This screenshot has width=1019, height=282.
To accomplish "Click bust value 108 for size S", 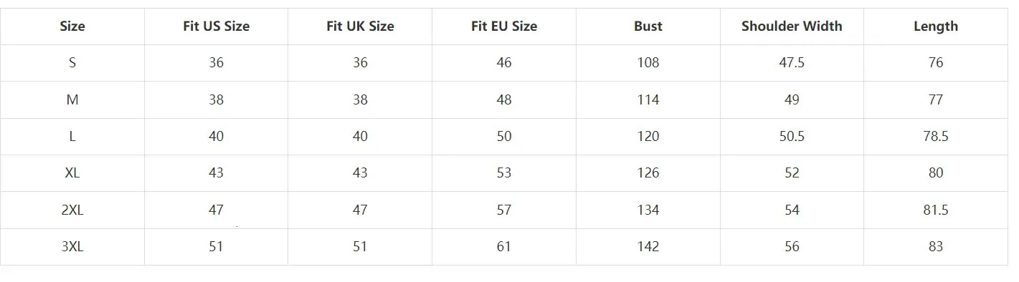I will coord(648,63).
